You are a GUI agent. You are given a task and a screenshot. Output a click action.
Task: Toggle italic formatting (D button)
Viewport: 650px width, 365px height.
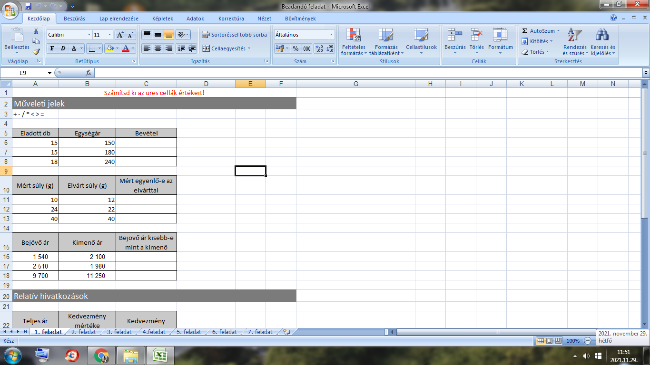tap(63, 48)
